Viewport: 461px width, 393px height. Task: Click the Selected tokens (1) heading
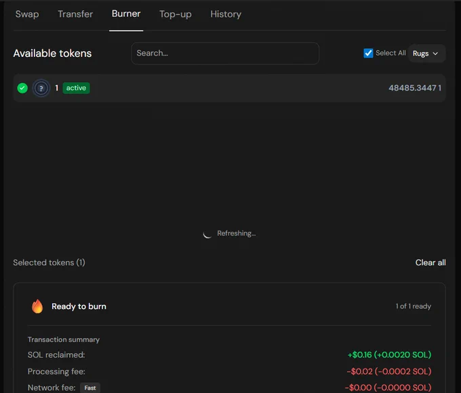[x=49, y=262]
